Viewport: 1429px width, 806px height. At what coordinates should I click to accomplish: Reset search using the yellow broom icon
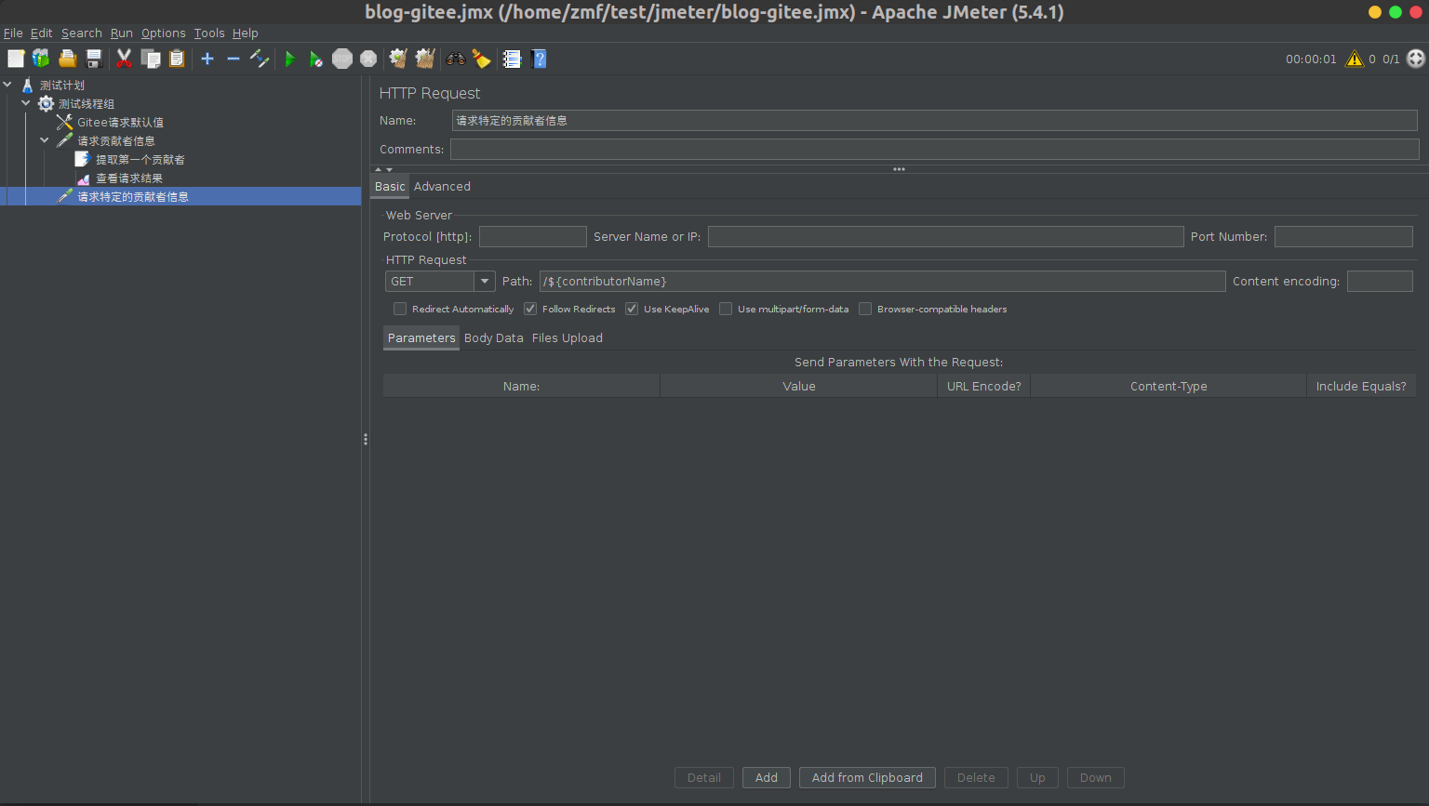coord(481,59)
